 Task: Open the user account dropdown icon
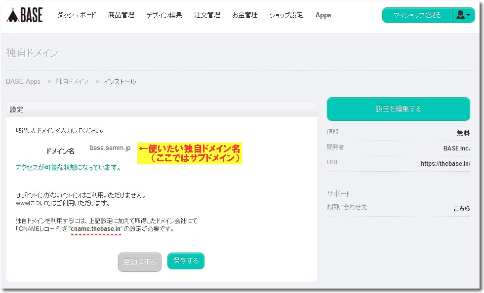tap(463, 15)
